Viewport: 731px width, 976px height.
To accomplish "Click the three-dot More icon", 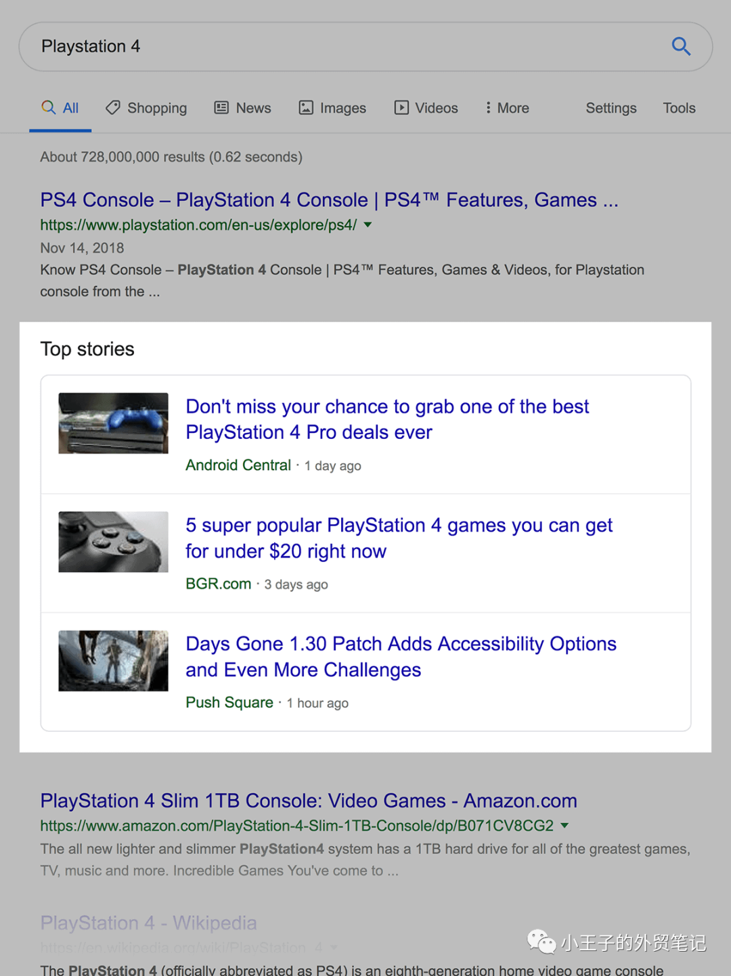I will click(x=488, y=108).
